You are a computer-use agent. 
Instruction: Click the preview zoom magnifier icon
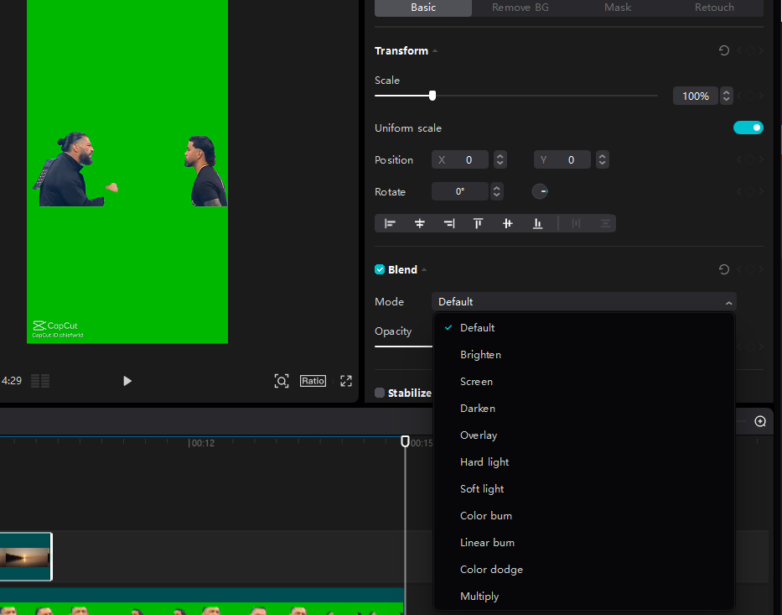tap(282, 381)
